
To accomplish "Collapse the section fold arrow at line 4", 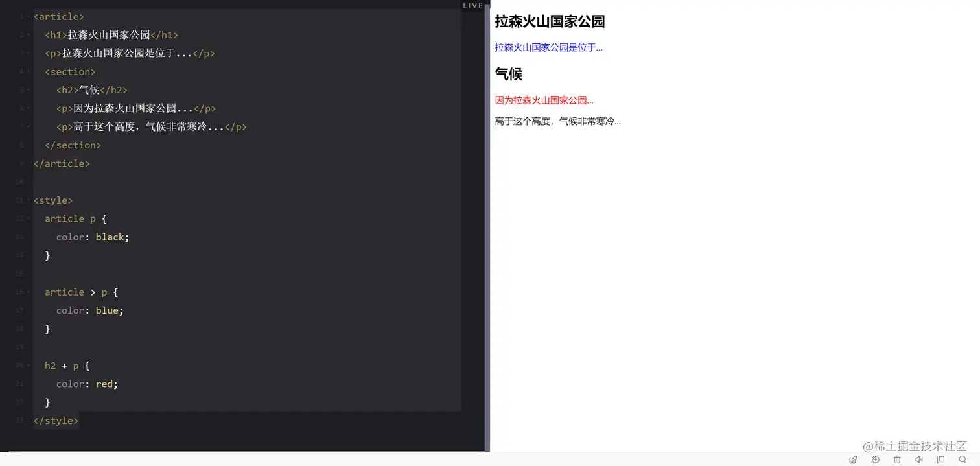I will coord(29,72).
